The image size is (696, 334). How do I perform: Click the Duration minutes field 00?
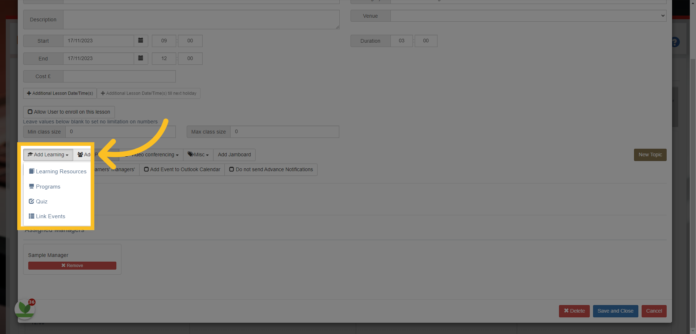point(426,41)
